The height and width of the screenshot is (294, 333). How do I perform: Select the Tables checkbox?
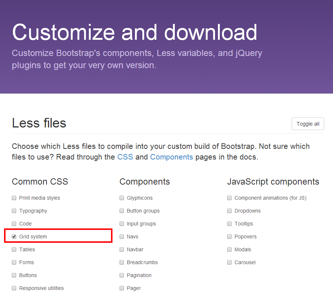[14, 249]
